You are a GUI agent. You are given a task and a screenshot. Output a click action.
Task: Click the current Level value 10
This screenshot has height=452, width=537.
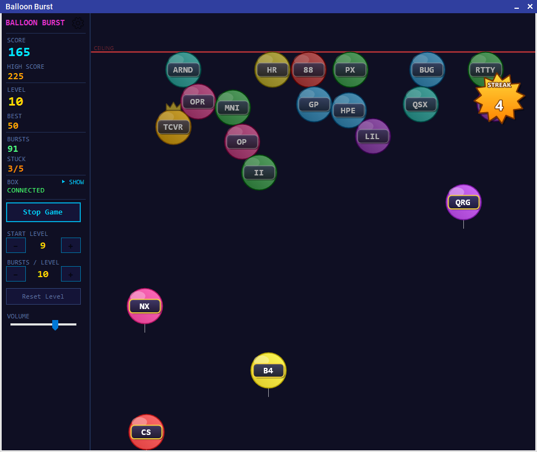point(16,101)
